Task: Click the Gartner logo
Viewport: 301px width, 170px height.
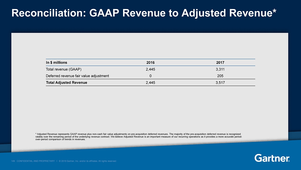Action: pyautogui.click(x=272, y=158)
